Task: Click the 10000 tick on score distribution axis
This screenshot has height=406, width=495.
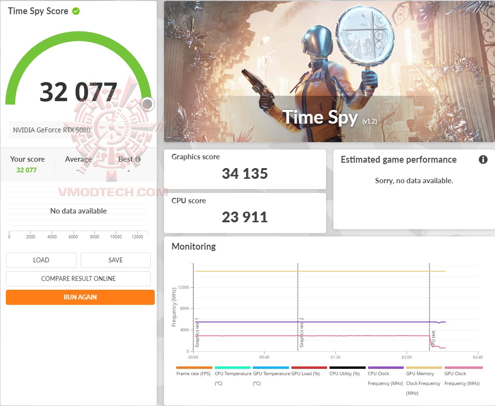Action: pos(116,236)
